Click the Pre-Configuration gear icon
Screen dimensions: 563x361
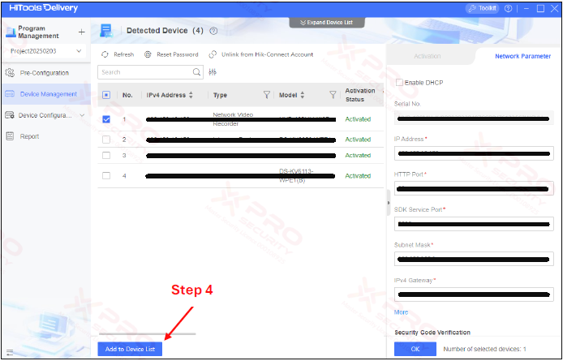(x=10, y=73)
